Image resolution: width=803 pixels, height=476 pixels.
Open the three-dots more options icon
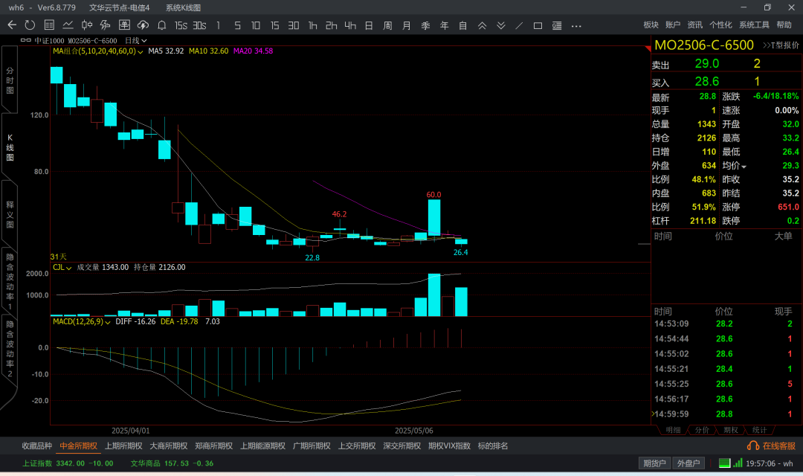pos(576,25)
